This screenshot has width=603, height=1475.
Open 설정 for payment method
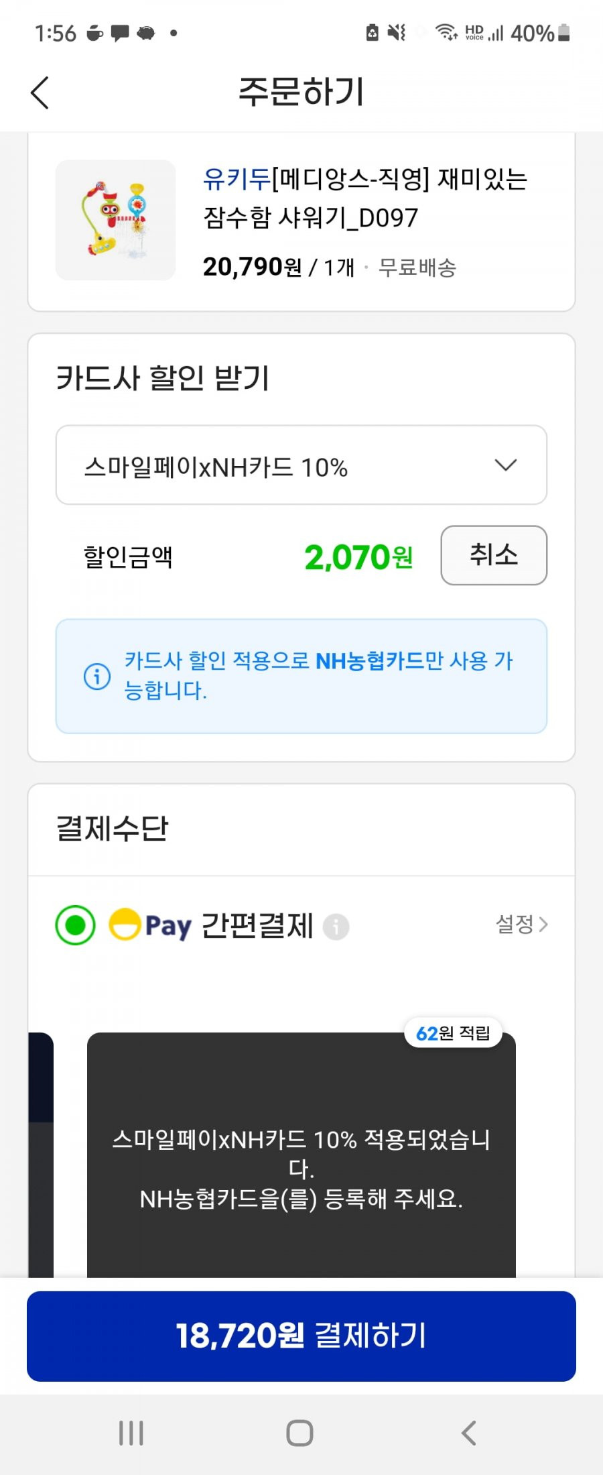[522, 924]
